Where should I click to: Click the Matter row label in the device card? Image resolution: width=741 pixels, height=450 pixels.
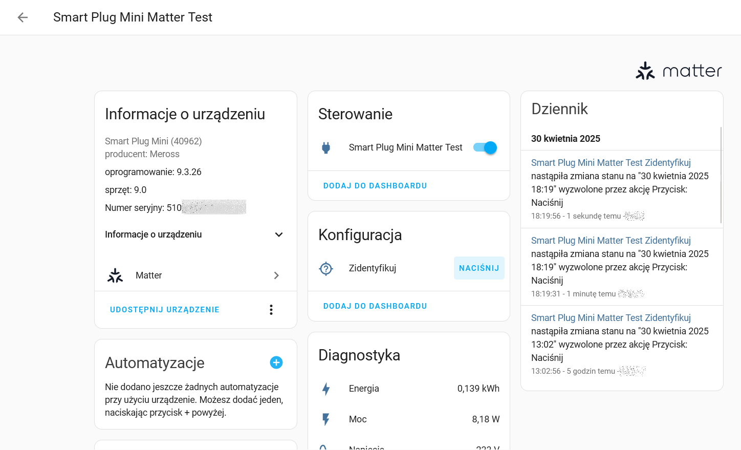[x=149, y=275]
